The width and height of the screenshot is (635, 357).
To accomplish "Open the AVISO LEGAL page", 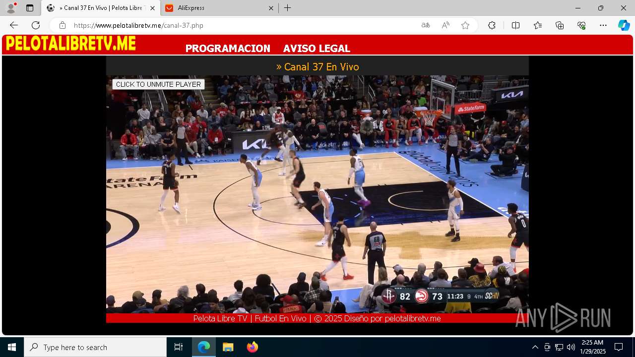I will (x=317, y=49).
